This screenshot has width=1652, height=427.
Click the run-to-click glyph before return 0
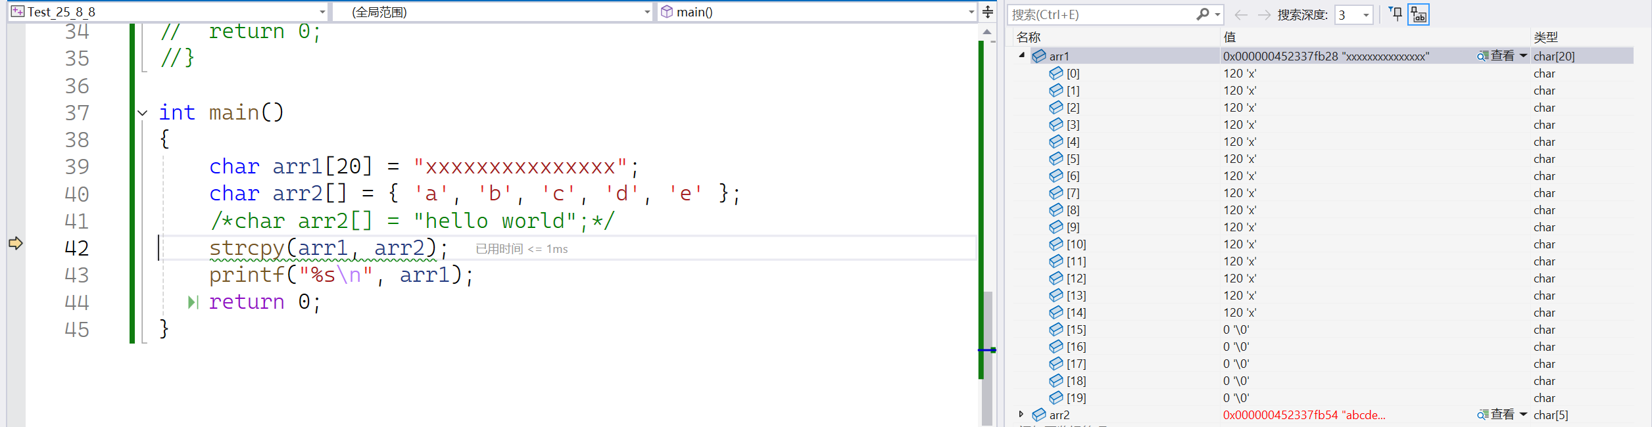coord(193,302)
